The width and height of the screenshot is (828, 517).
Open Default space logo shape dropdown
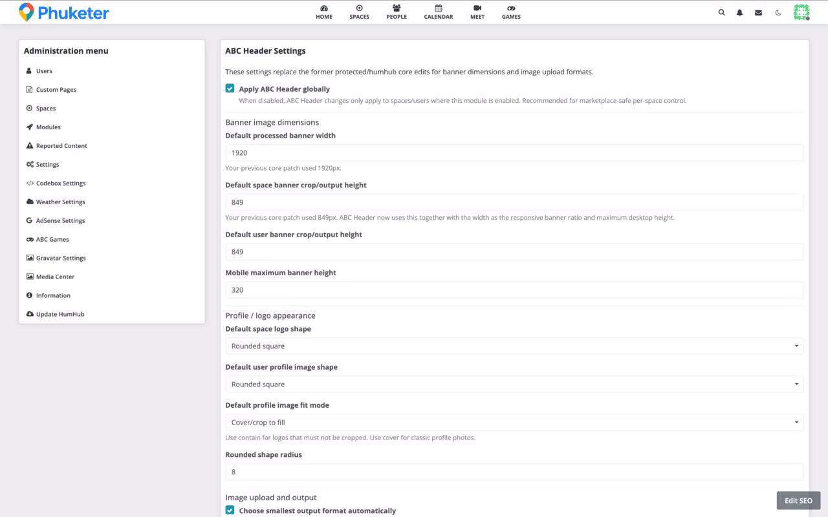point(514,346)
